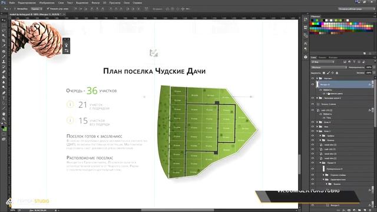Switch to the Контуры tab

[333, 58]
